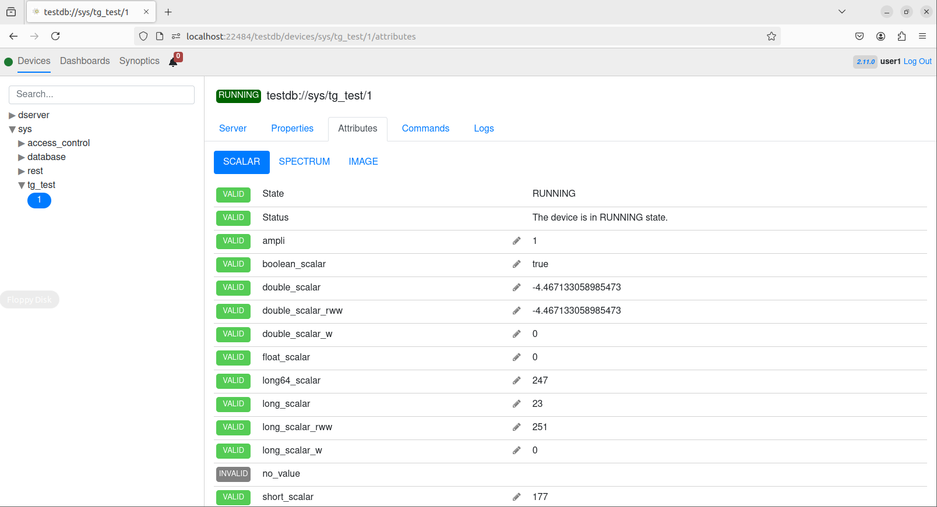Open Firefox extensions icon
937x507 pixels.
[x=901, y=37]
